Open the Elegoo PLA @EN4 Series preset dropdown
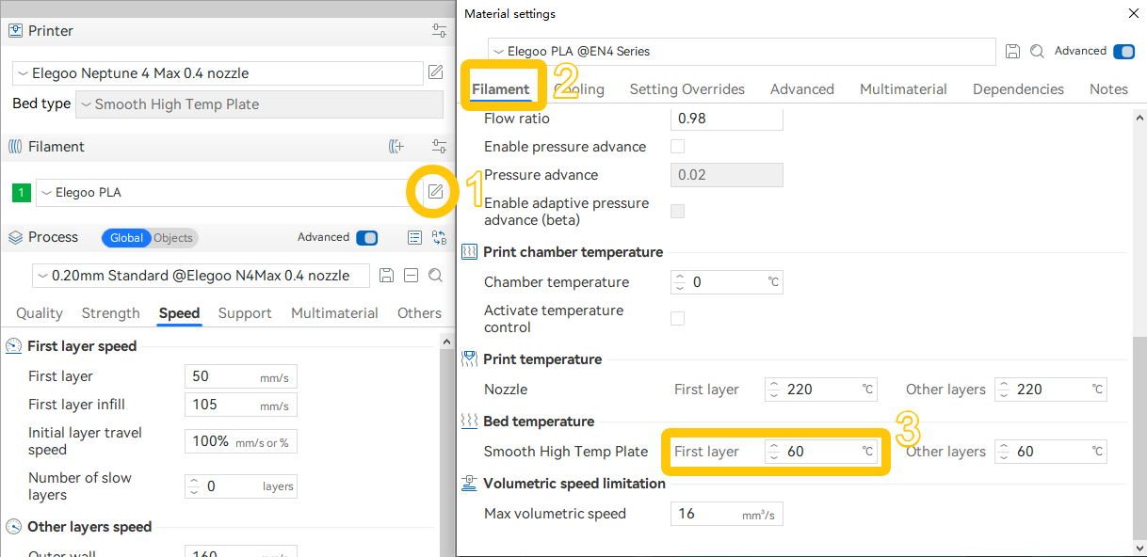Viewport: 1147px width, 557px height. coord(741,52)
